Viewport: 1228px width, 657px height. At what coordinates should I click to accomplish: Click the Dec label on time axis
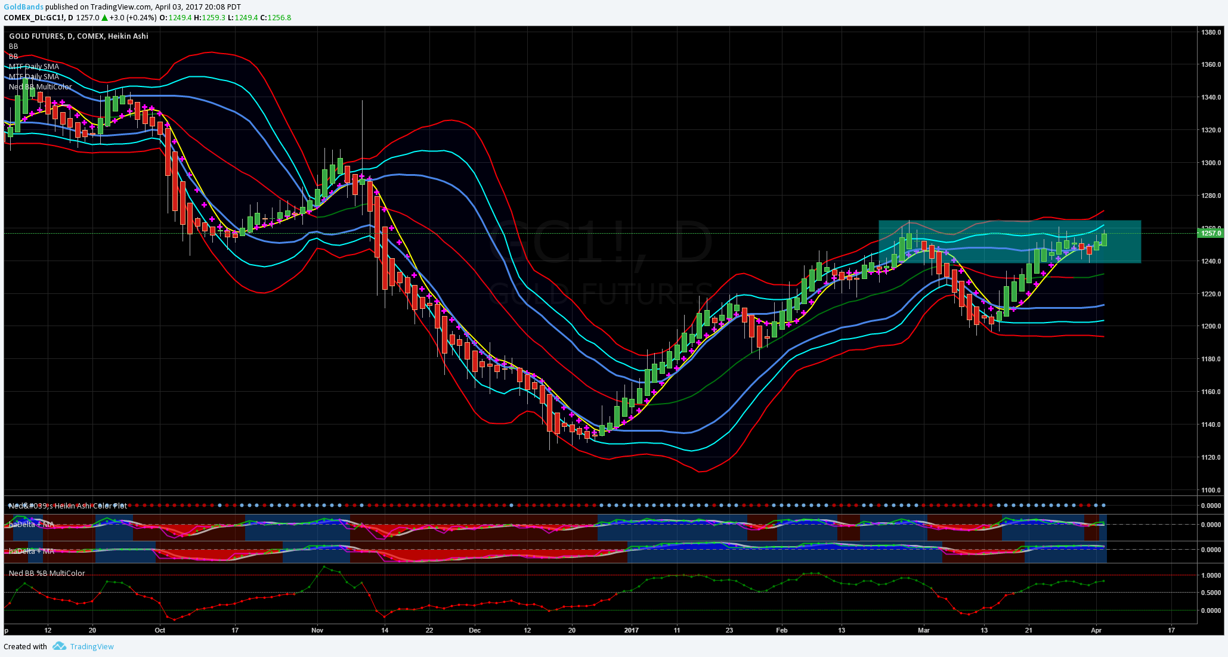pos(475,630)
